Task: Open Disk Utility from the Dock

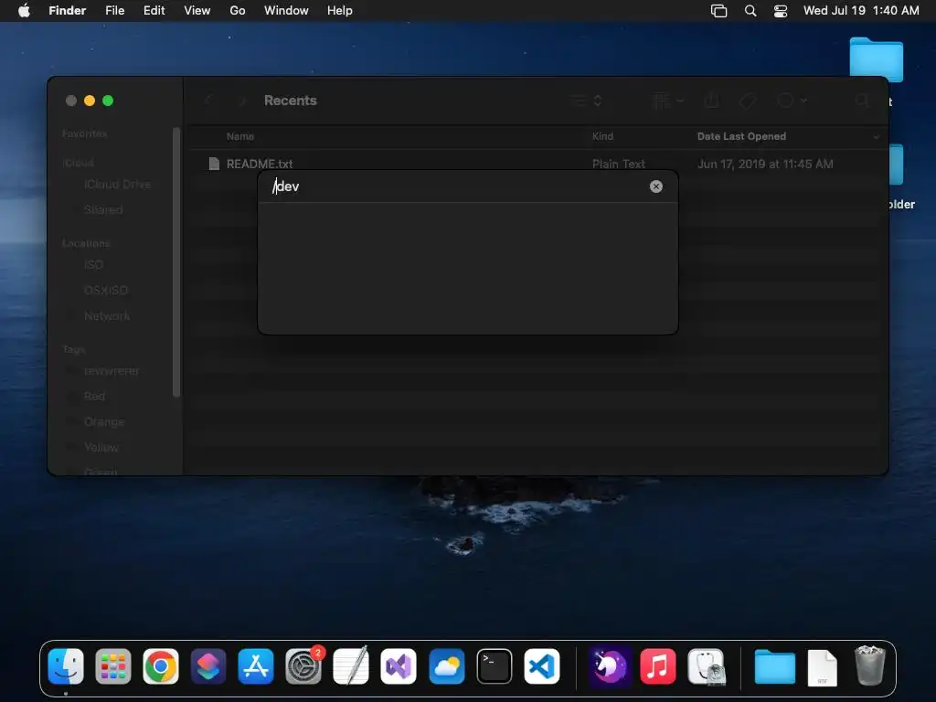Action: pyautogui.click(x=707, y=666)
